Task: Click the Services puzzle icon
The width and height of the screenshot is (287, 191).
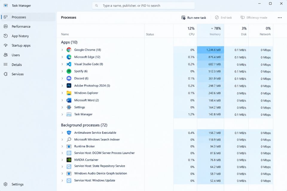Action: pyautogui.click(x=6, y=74)
